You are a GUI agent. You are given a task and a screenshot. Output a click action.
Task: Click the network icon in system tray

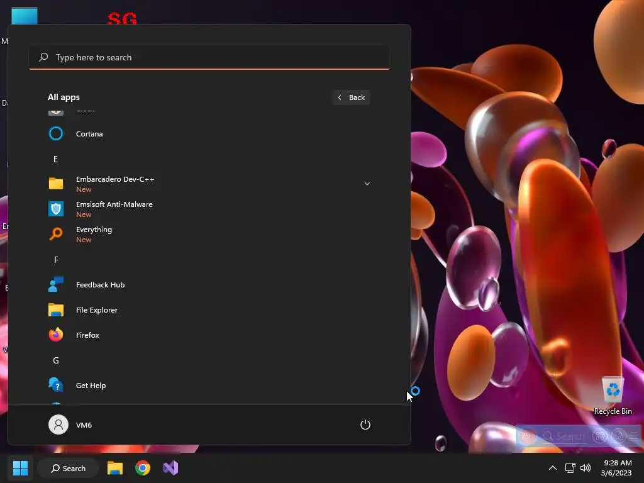(x=570, y=468)
